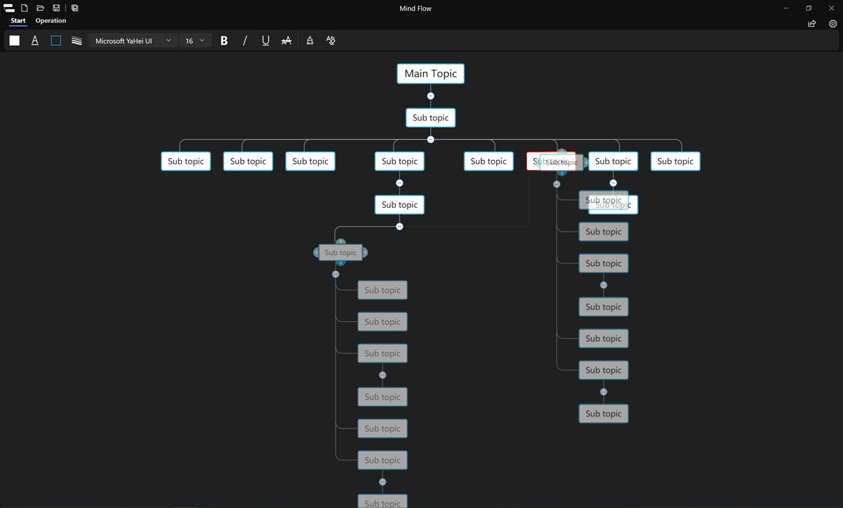Click the top plus handle of the dragged Sub topic

pyautogui.click(x=341, y=242)
